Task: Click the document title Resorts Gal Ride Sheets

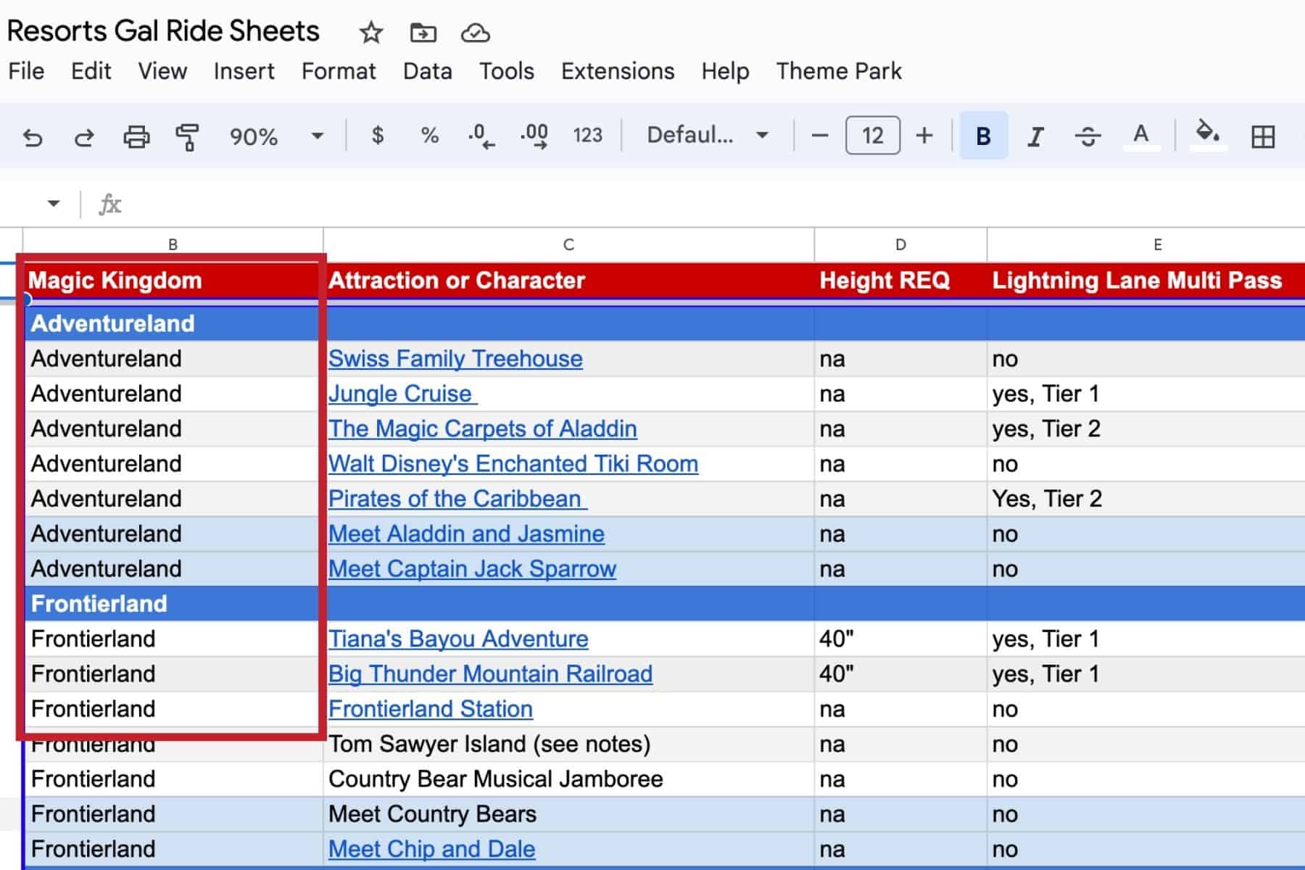Action: coord(163,31)
